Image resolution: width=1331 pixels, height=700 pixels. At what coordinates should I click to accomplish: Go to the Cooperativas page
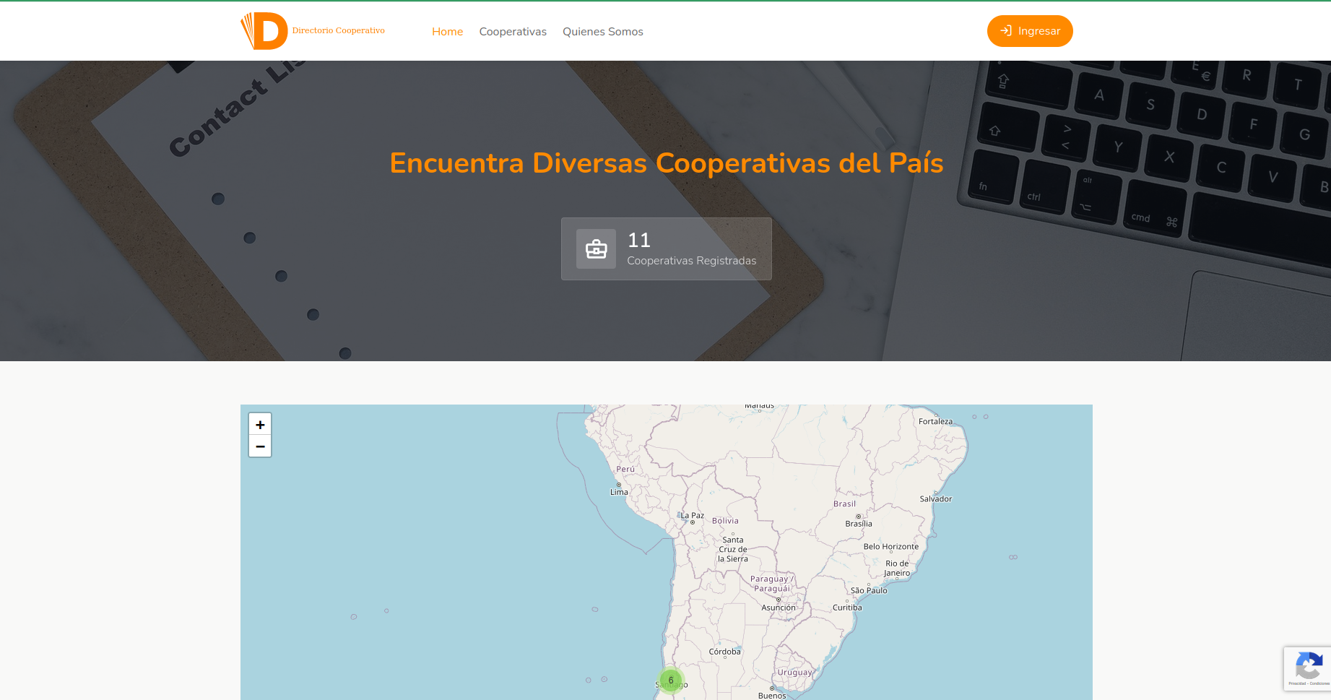tap(513, 32)
